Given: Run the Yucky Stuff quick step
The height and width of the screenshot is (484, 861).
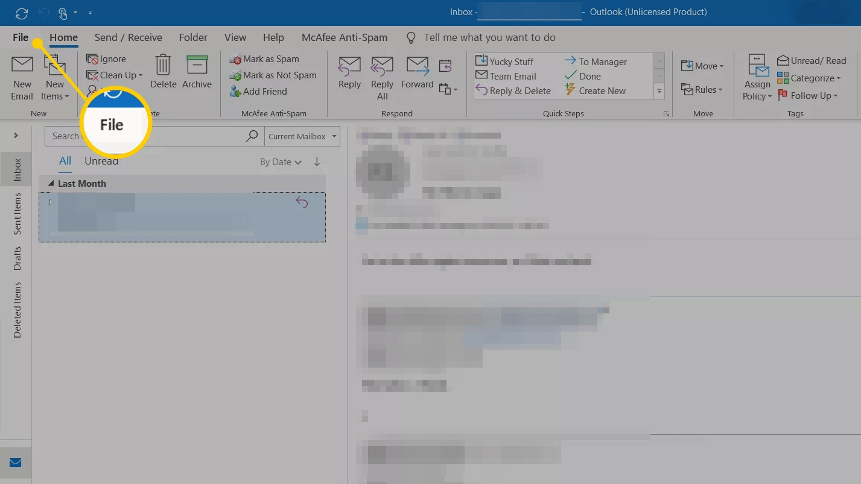Looking at the screenshot, I should pyautogui.click(x=504, y=61).
